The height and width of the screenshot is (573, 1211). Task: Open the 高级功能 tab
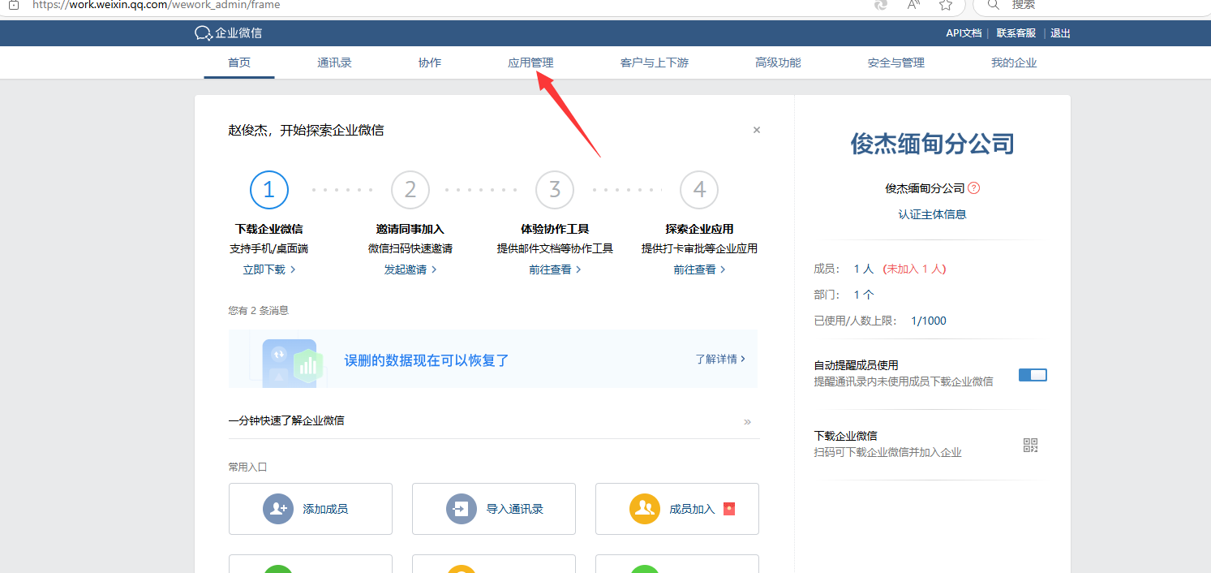click(x=778, y=62)
